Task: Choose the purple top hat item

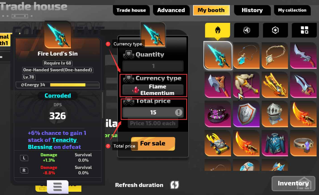Action: 218,114
